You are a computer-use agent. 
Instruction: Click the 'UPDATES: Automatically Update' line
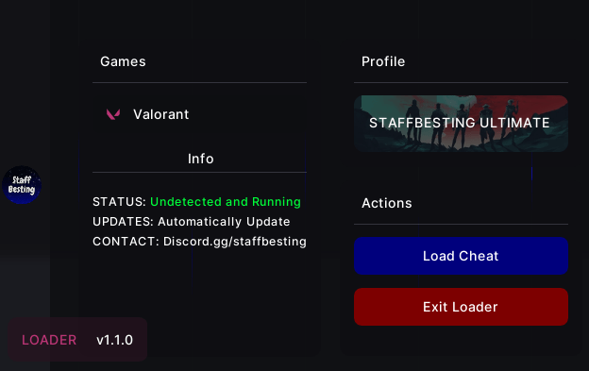(192, 222)
